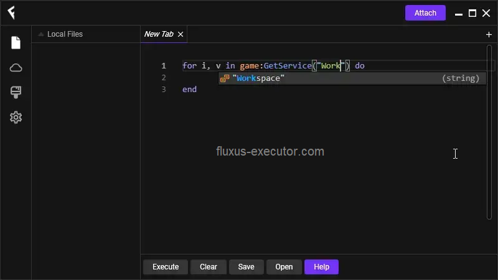Select the paint roller themes icon
Image resolution: width=498 pixels, height=280 pixels.
16,93
